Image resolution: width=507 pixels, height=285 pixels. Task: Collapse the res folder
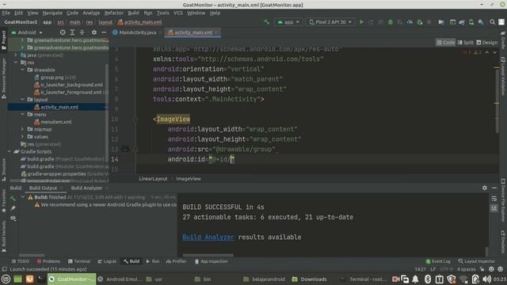[16, 63]
